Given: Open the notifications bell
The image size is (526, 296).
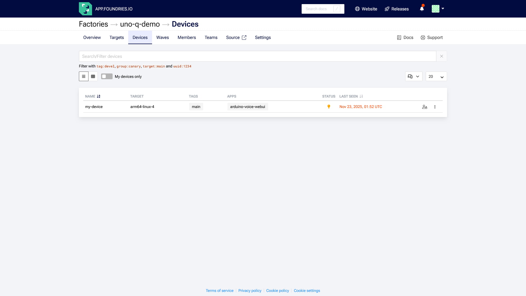Looking at the screenshot, I should coord(421,9).
